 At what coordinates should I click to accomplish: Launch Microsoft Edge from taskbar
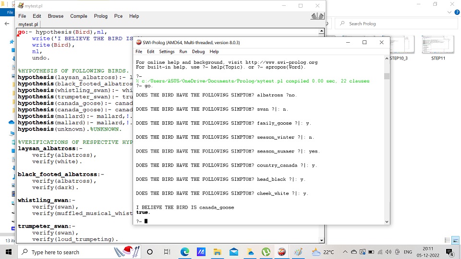(x=184, y=252)
